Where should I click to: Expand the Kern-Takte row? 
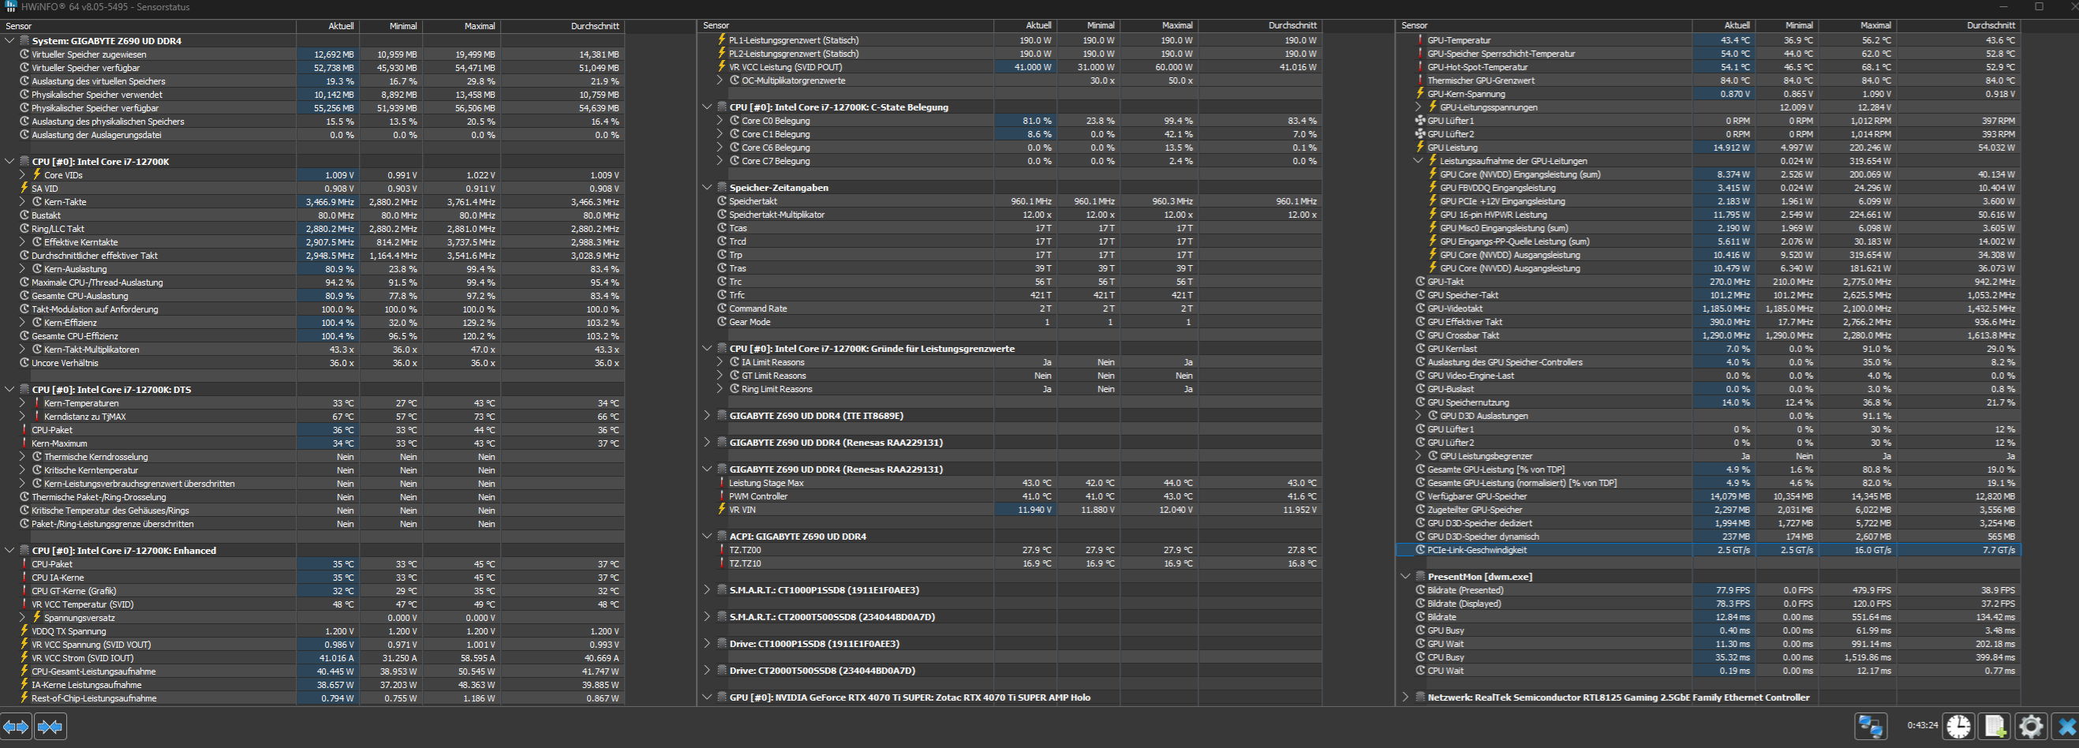click(x=23, y=202)
